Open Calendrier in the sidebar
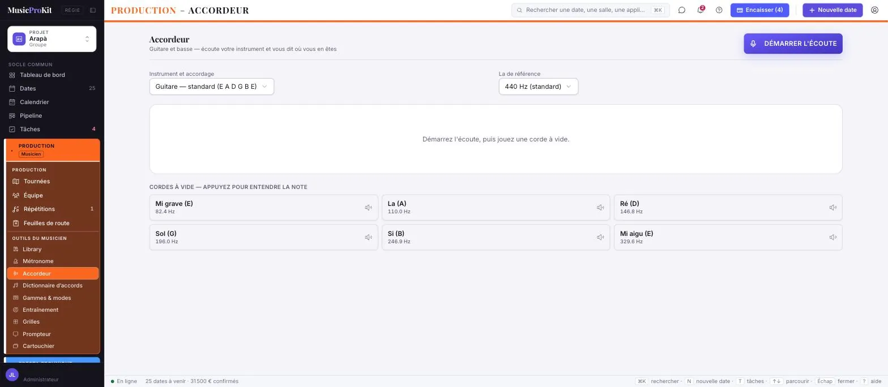The height and width of the screenshot is (387, 888). pyautogui.click(x=52, y=102)
